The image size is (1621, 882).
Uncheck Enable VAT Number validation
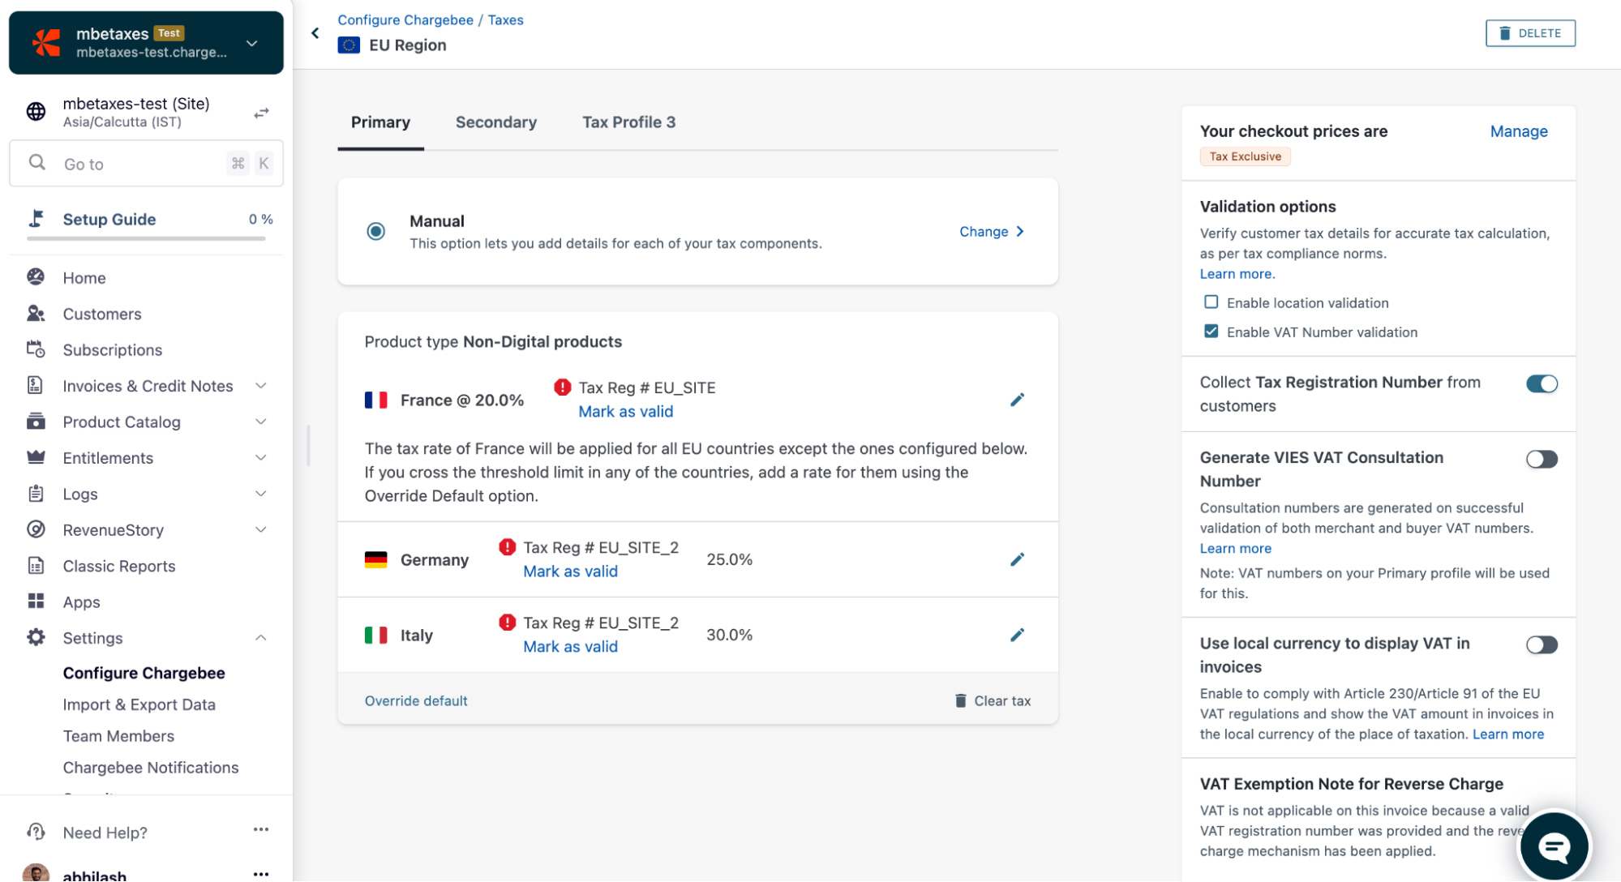coord(1211,332)
